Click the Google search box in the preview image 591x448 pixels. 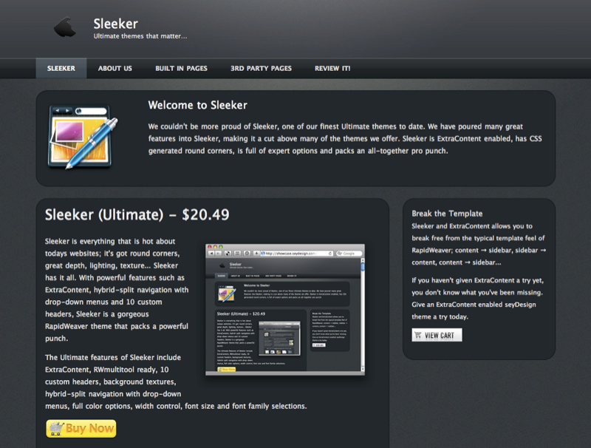[x=349, y=254]
